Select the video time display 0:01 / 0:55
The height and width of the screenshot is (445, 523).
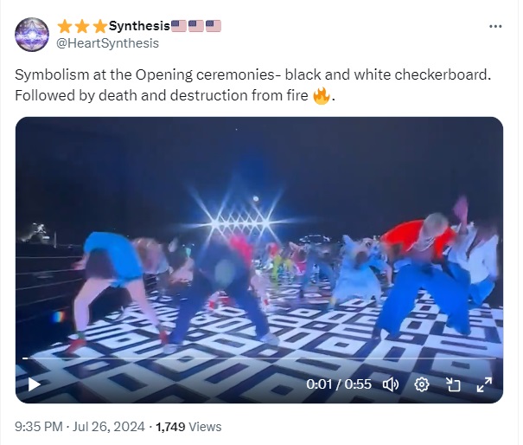(x=339, y=384)
